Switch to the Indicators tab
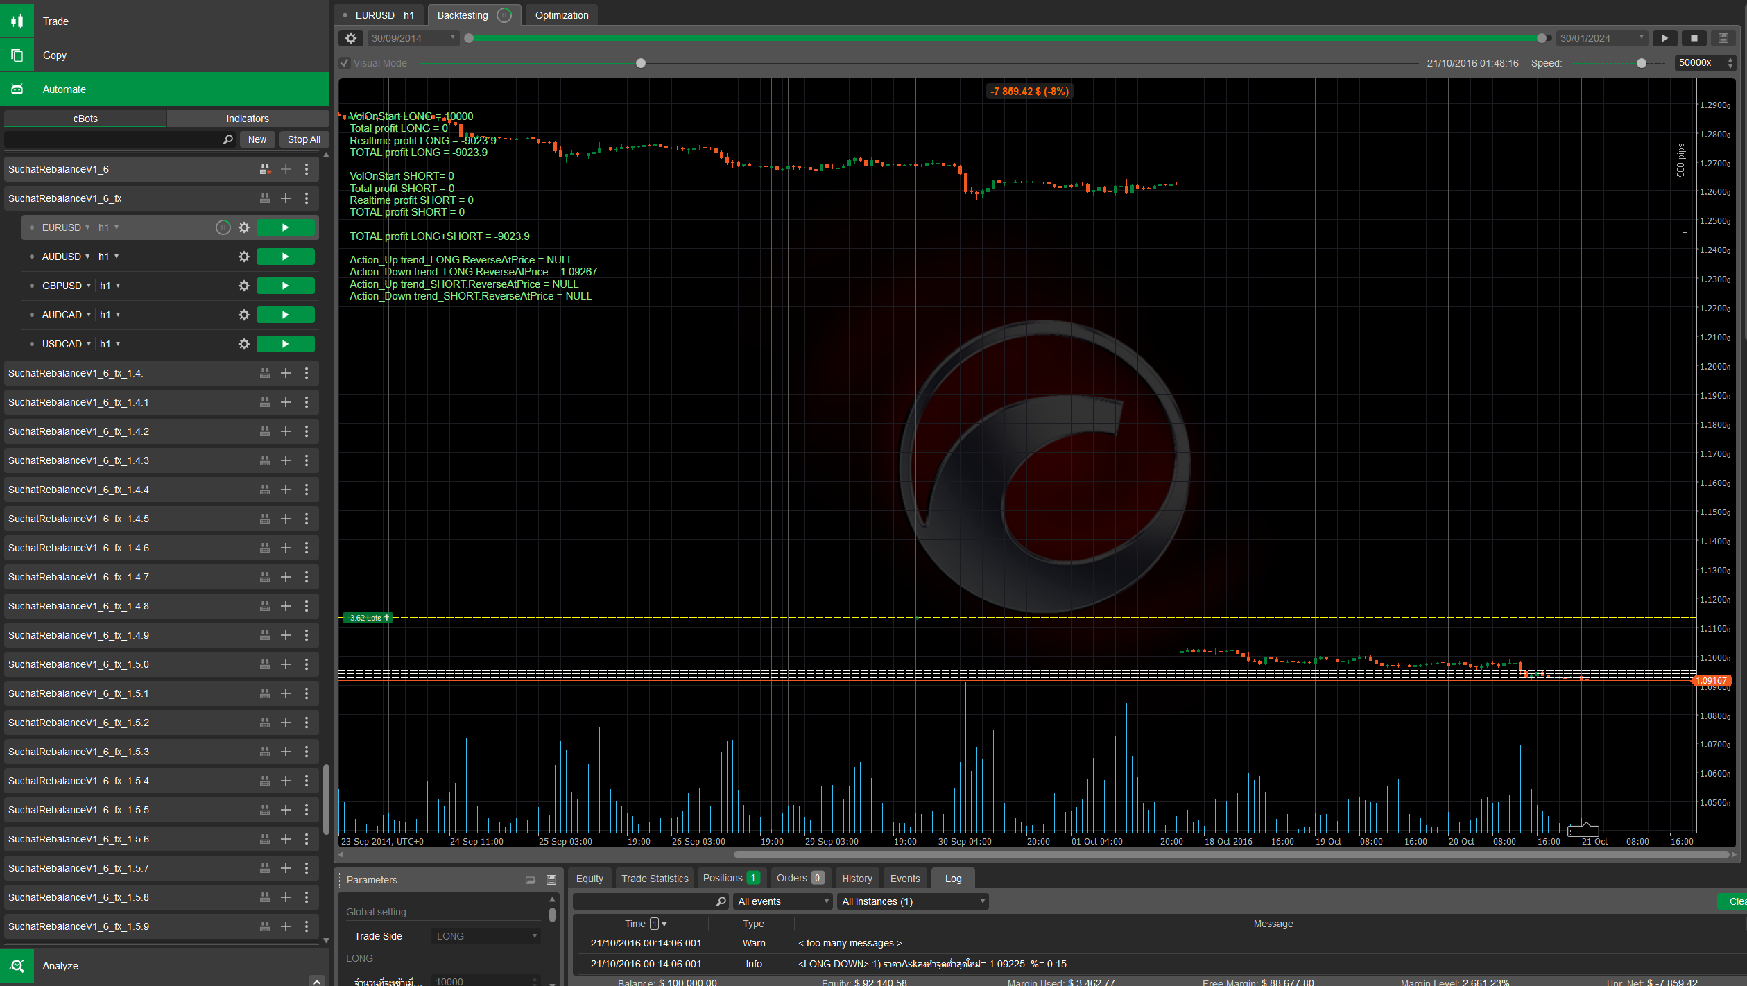 (x=248, y=119)
